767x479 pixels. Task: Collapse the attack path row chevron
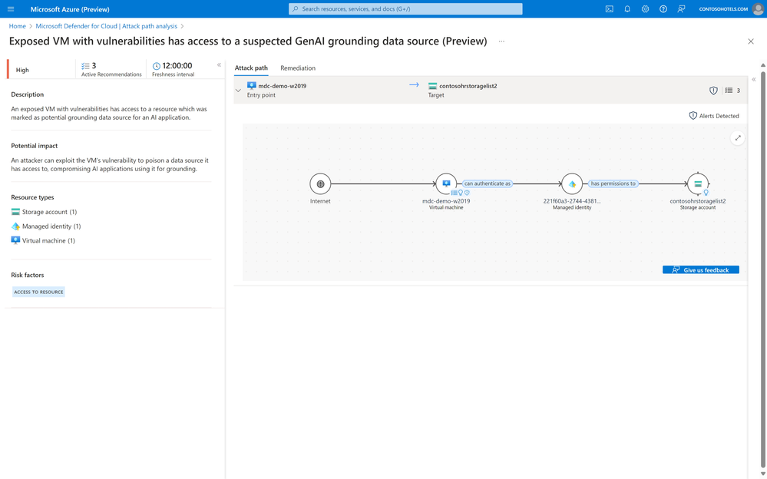tap(238, 91)
